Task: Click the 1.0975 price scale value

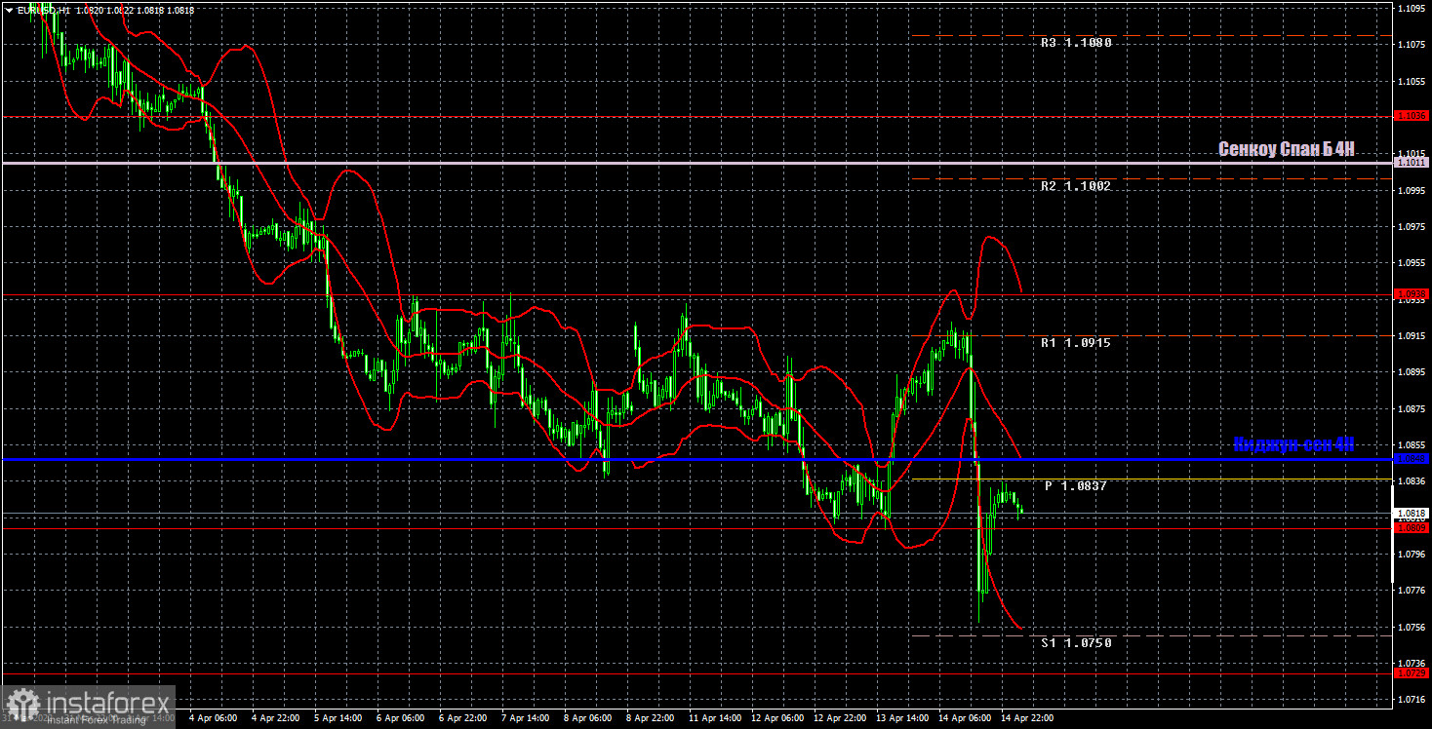Action: [1412, 226]
